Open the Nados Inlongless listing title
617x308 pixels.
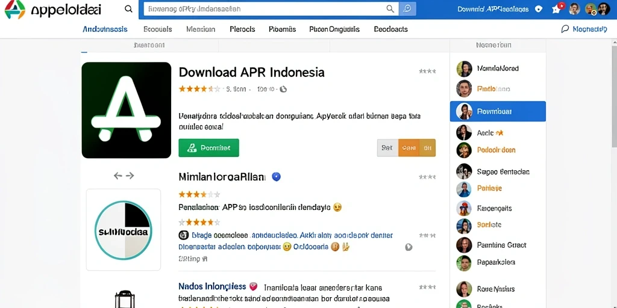pos(212,286)
